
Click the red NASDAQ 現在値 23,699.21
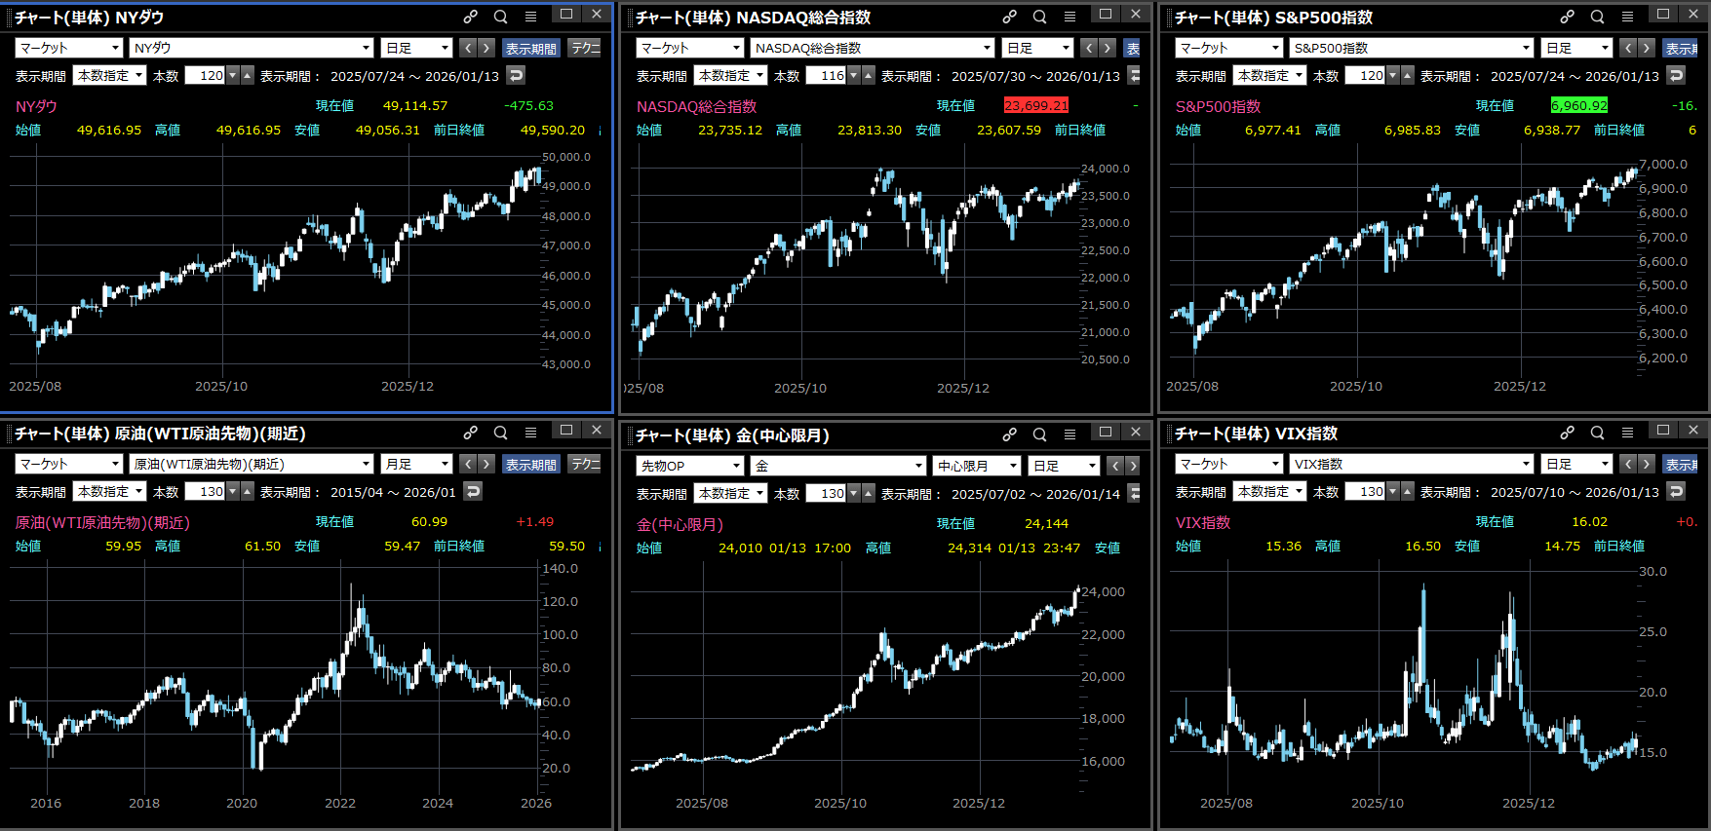pyautogui.click(x=1035, y=105)
